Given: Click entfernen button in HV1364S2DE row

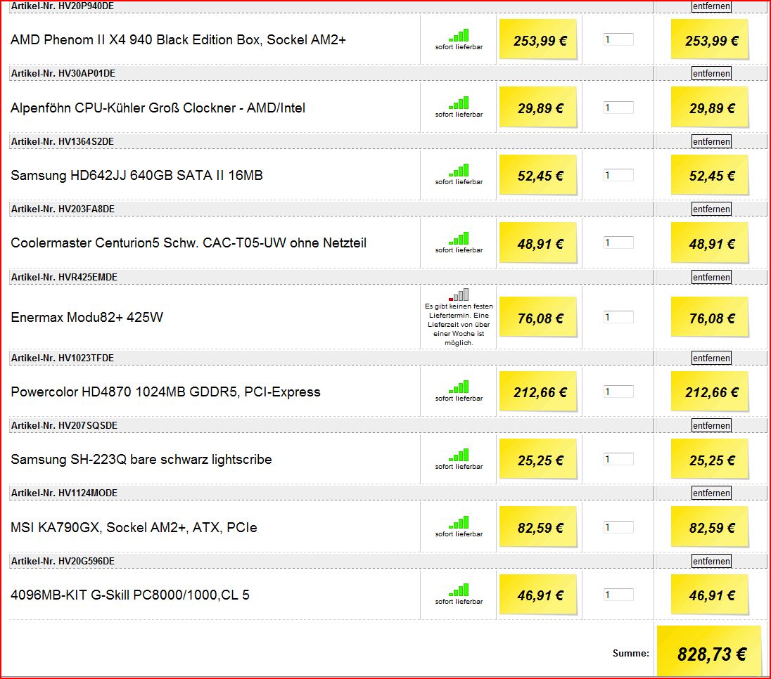Looking at the screenshot, I should tap(711, 141).
